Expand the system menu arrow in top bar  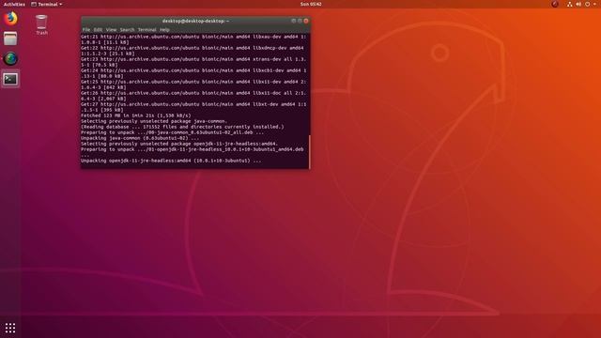[594, 4]
